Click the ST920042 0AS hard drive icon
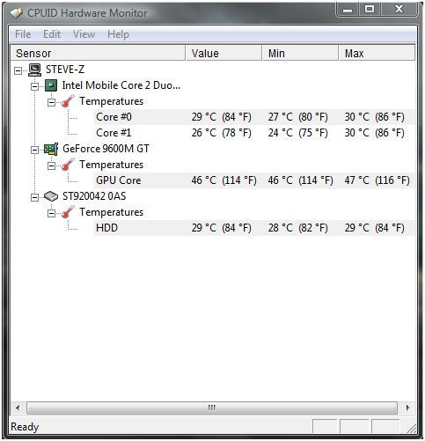The width and height of the screenshot is (425, 441). (51, 196)
